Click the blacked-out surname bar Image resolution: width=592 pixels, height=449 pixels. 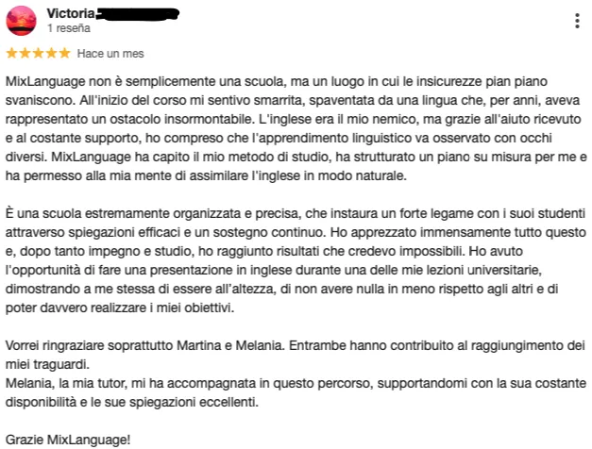138,14
